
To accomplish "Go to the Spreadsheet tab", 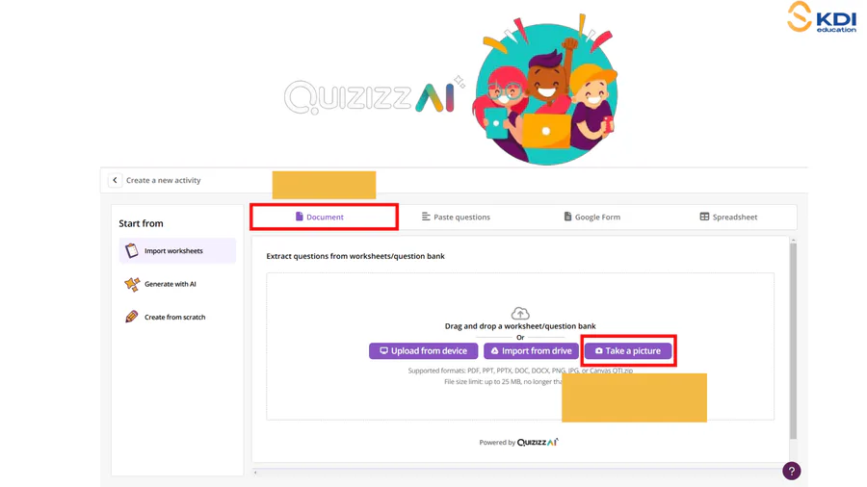I will [728, 217].
